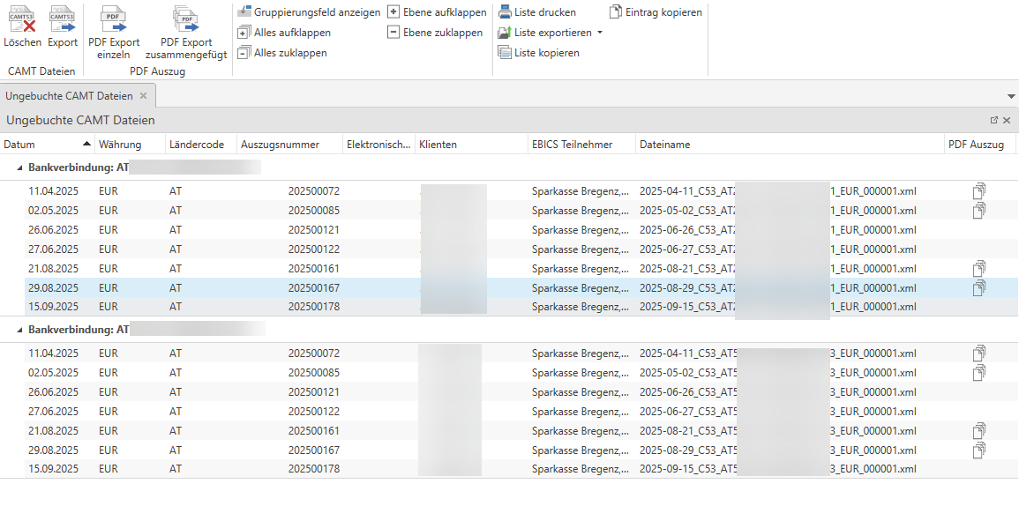
Task: Collapse the first Bankverbindung group
Action: click(x=19, y=166)
